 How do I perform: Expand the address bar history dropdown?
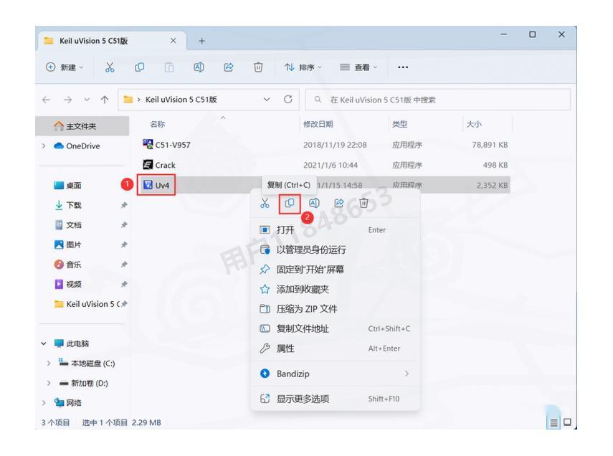(x=267, y=100)
